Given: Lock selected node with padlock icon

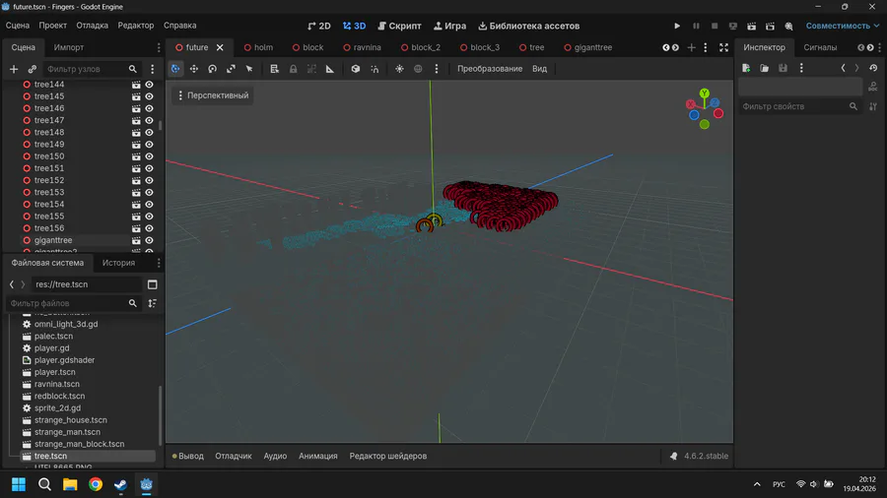Looking at the screenshot, I should coord(293,69).
